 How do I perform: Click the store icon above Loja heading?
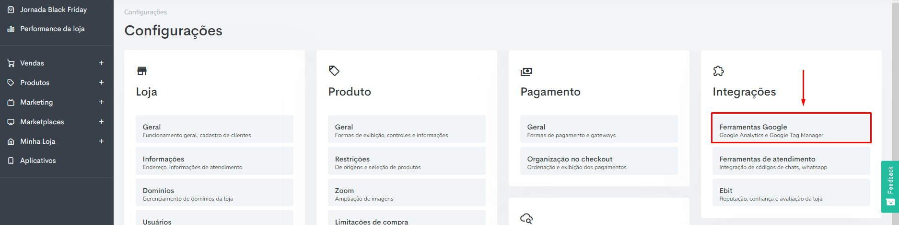142,71
